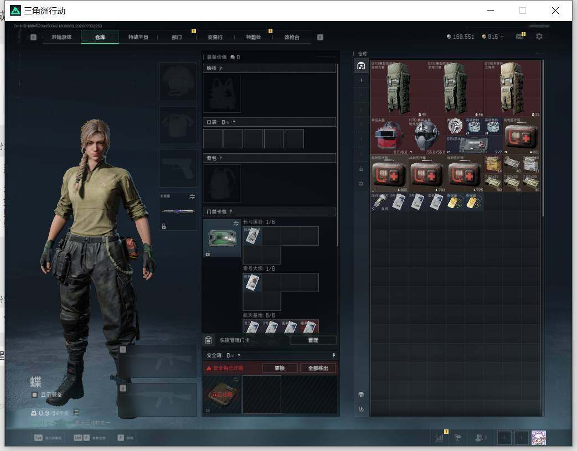This screenshot has height=451, width=577.
Task: Click the stack layers icon below warehouse sidebar
Action: tap(361, 395)
